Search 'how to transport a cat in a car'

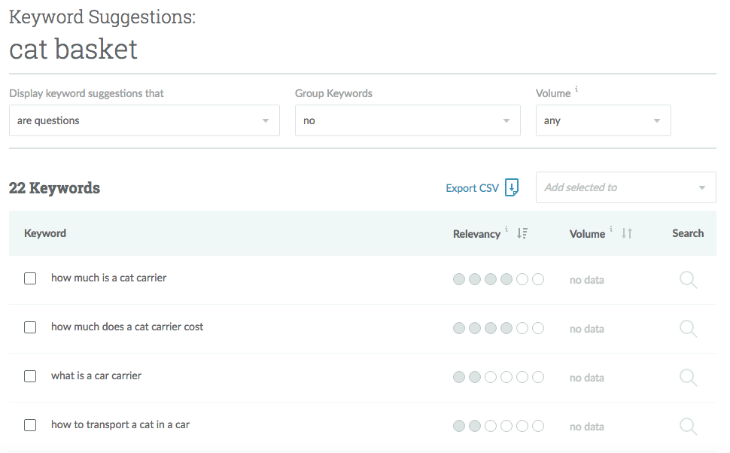(x=688, y=427)
